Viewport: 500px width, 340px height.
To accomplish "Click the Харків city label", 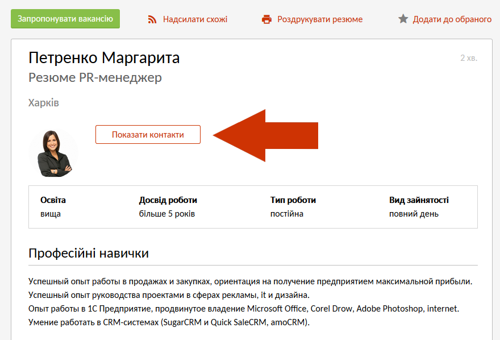I will [x=44, y=103].
